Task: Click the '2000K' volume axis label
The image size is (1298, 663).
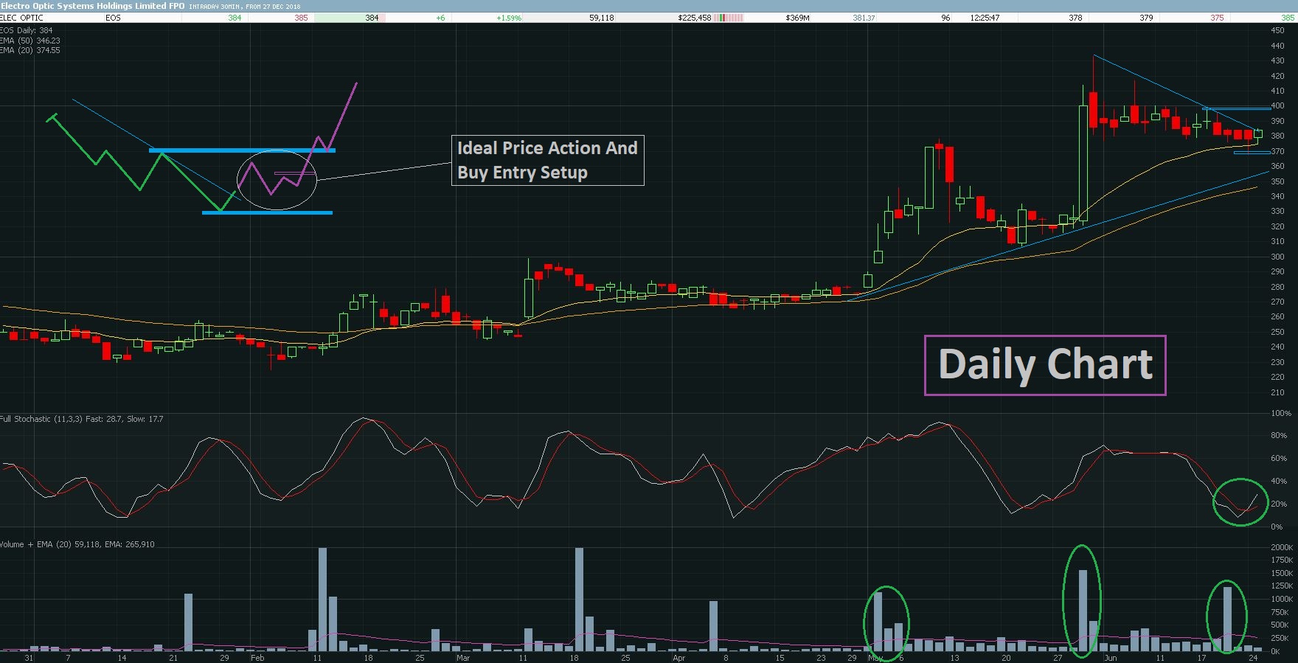Action: click(x=1282, y=547)
